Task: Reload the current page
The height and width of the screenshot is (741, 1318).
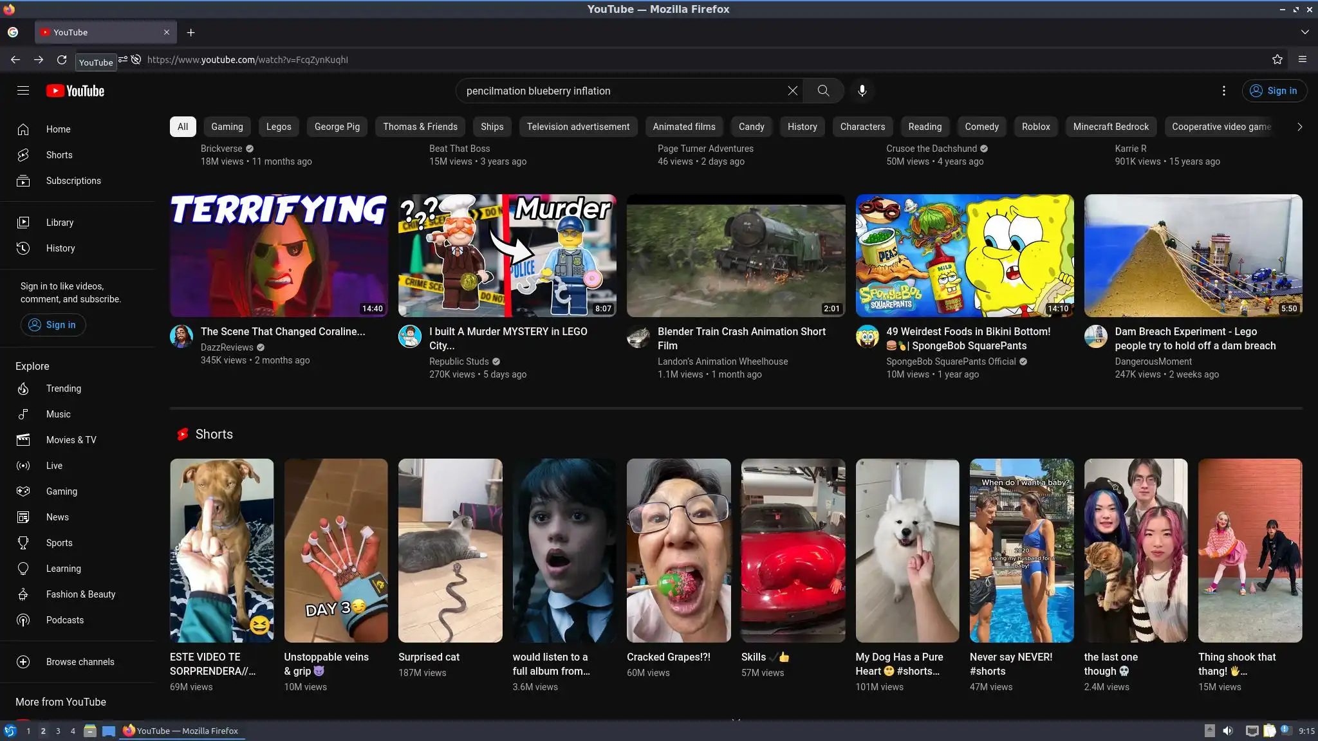Action: tap(62, 60)
